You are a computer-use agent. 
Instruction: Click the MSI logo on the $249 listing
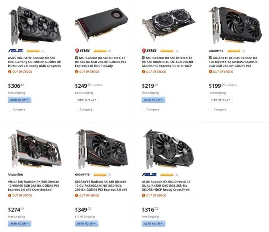coord(83,51)
